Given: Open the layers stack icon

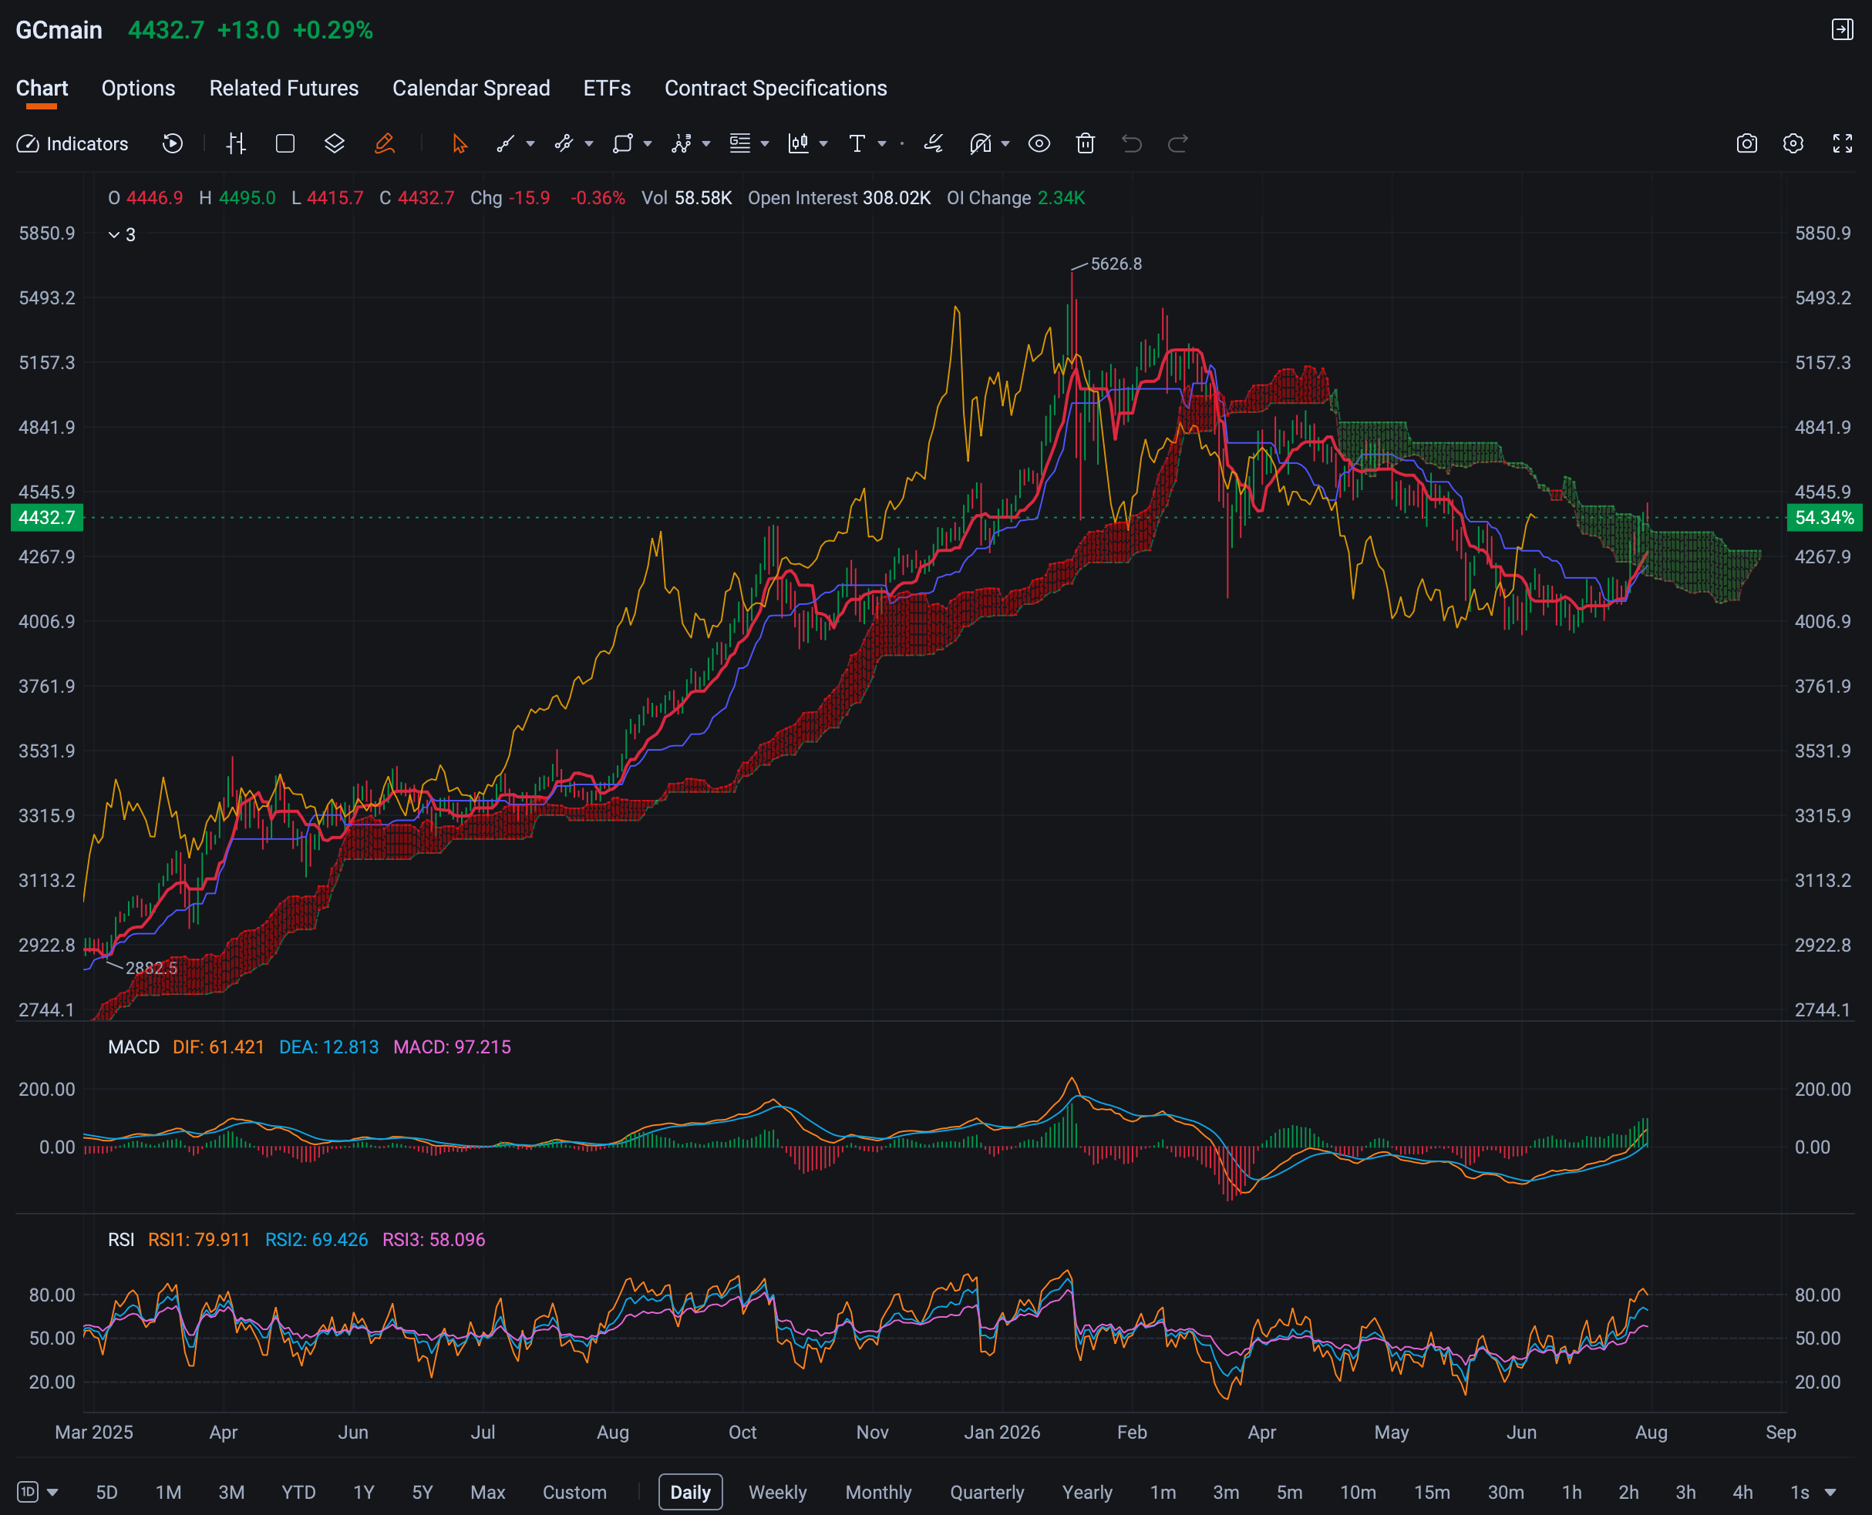Looking at the screenshot, I should pos(335,144).
